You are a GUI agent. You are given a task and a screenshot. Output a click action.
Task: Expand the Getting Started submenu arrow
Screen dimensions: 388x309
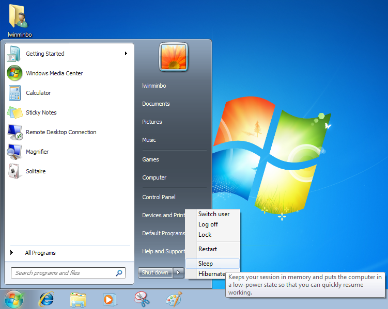pos(126,53)
